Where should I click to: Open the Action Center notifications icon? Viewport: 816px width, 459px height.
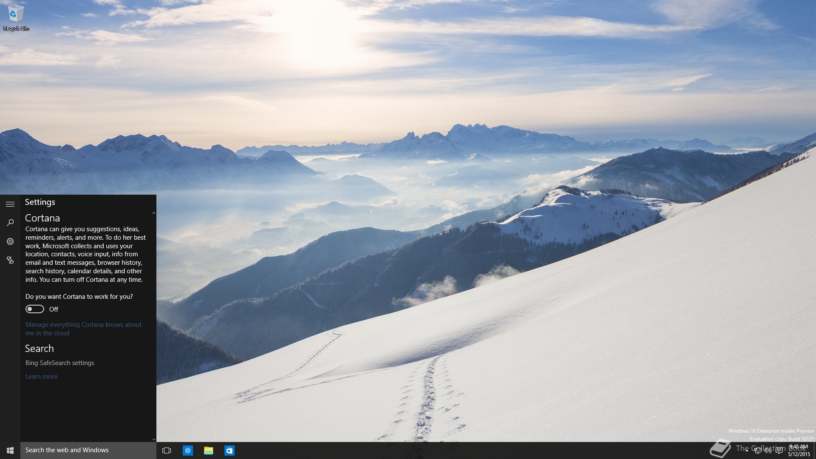pyautogui.click(x=779, y=450)
